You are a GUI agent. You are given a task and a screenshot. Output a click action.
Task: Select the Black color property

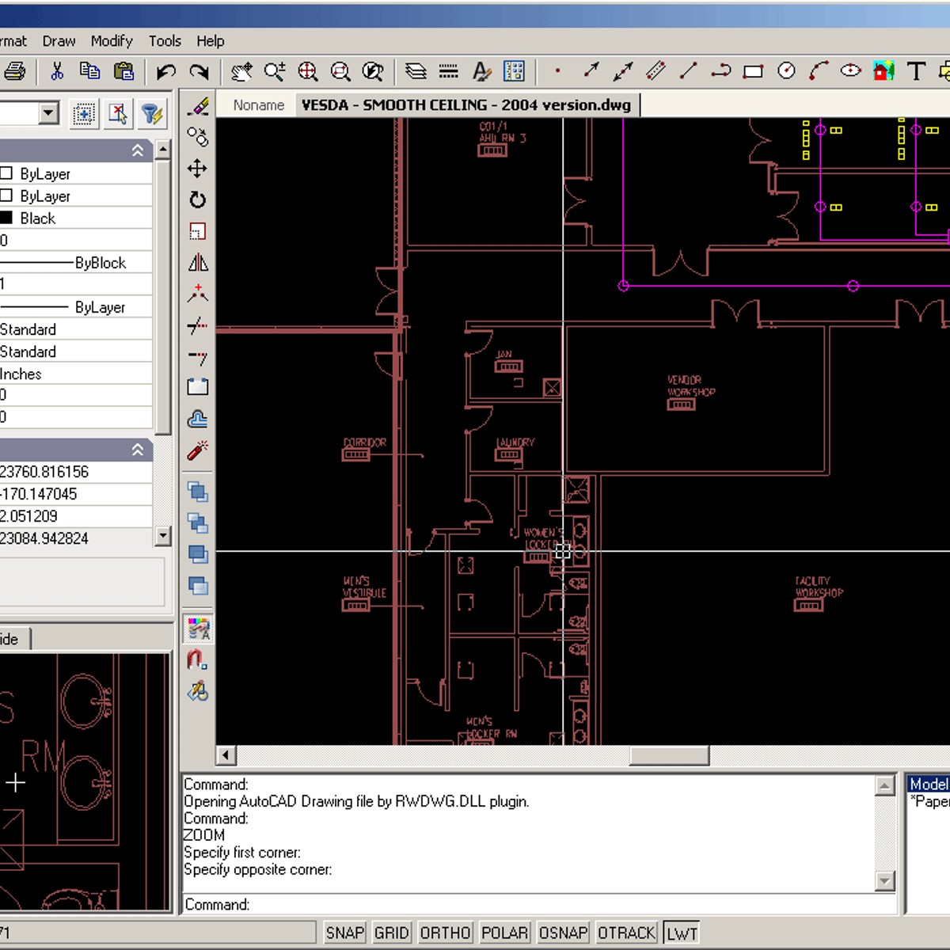click(x=38, y=218)
